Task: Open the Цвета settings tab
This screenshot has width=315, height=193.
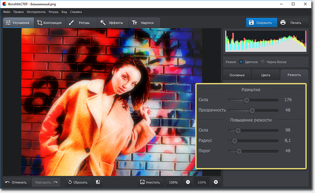Action: [x=266, y=75]
